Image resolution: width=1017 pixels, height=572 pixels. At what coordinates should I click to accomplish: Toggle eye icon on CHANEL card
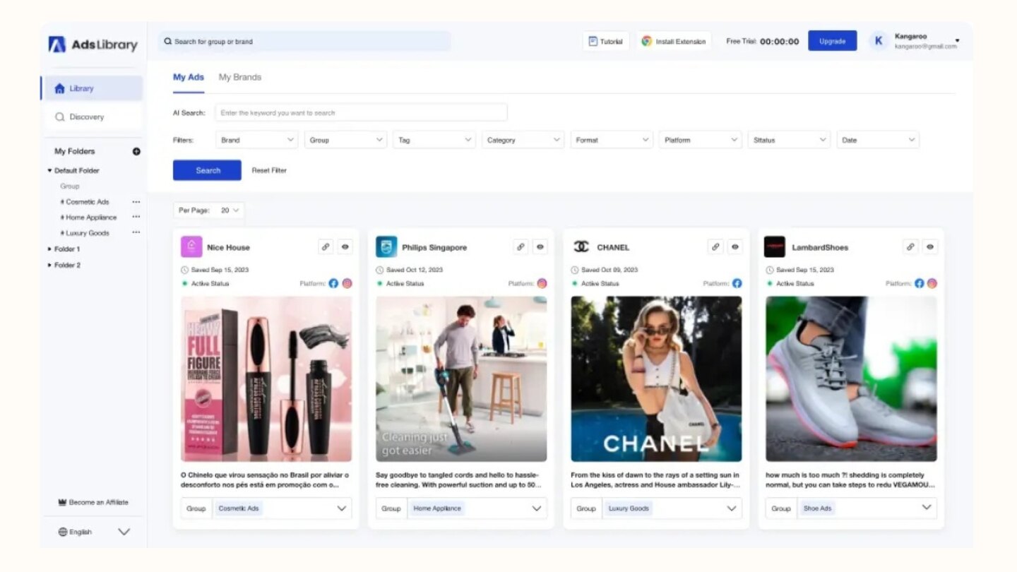tap(735, 246)
